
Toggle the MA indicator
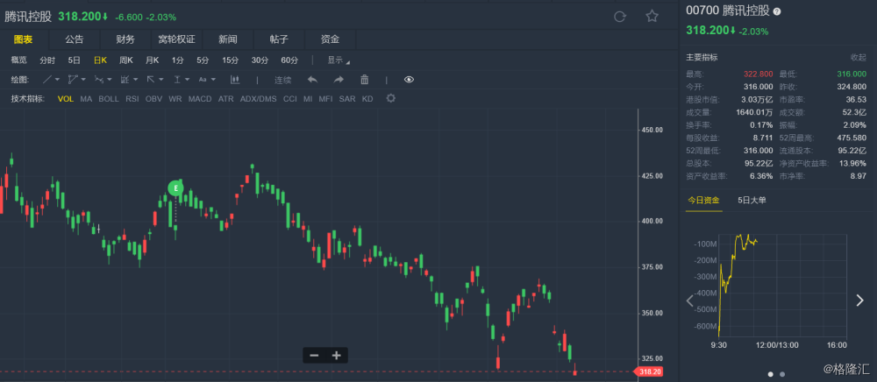pyautogui.click(x=86, y=99)
